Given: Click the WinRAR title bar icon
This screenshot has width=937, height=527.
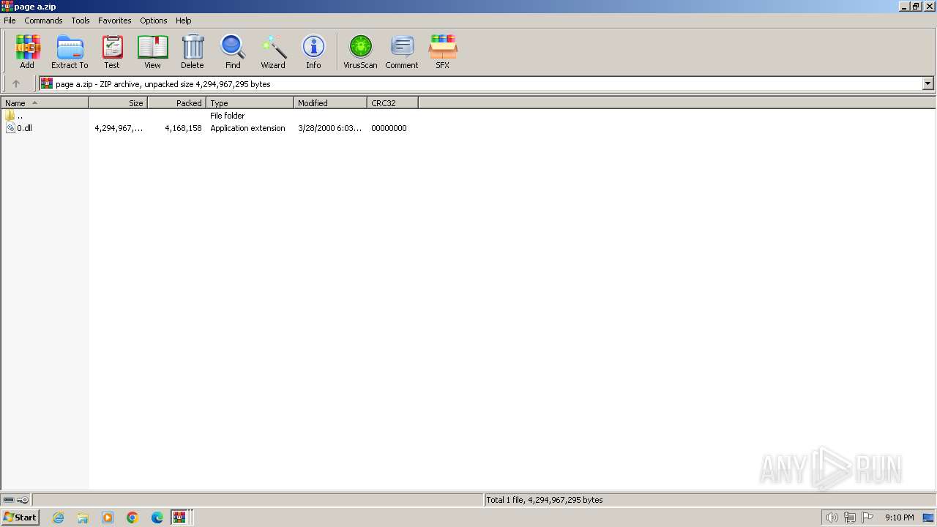Looking at the screenshot, I should coord(7,7).
